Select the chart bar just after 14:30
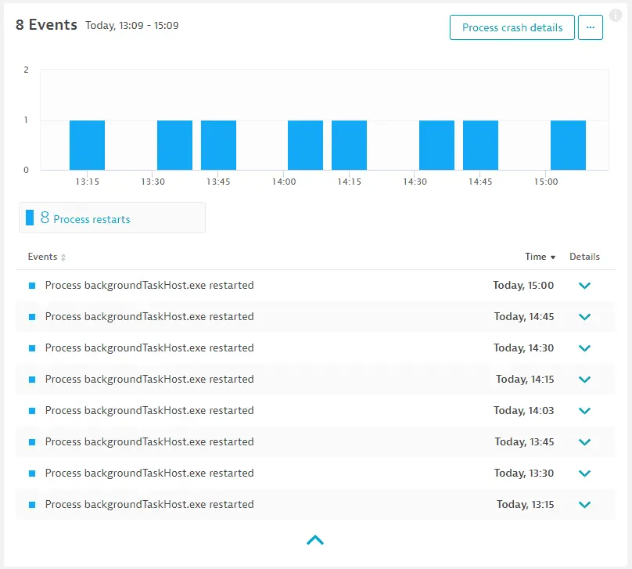The width and height of the screenshot is (632, 569). point(436,145)
